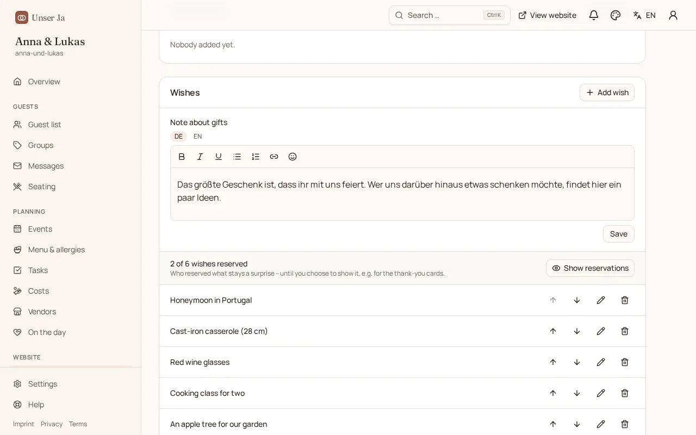Image resolution: width=696 pixels, height=435 pixels.
Task: Delete the Cast-iron casserole wish
Action: 625,331
